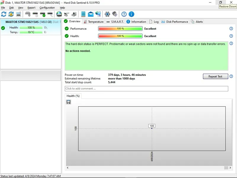Click green check icon beside Performance label

(67, 28)
